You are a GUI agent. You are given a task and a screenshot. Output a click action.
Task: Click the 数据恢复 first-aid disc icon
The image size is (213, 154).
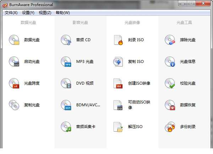(170, 105)
